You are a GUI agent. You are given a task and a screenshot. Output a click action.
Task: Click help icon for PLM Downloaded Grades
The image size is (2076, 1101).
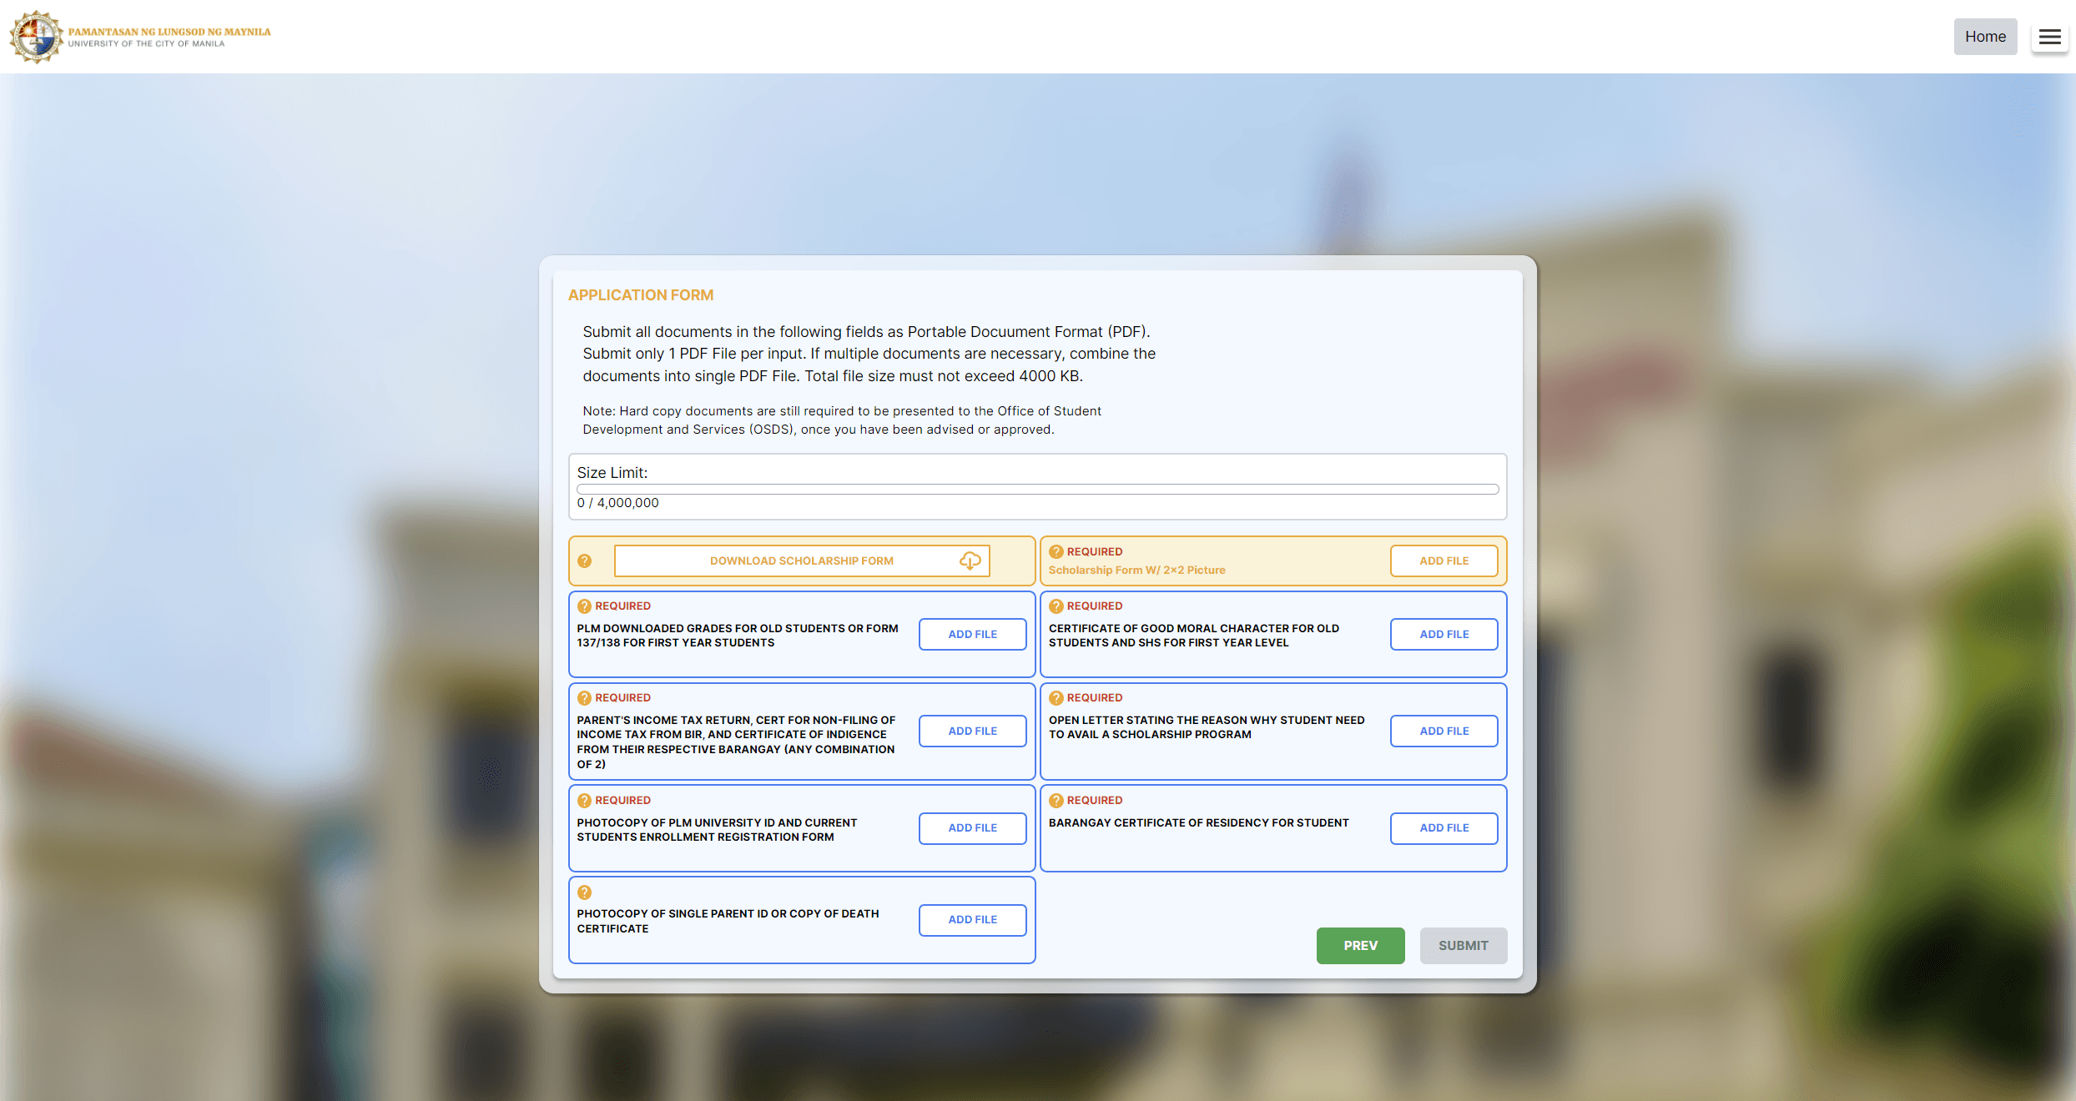pyautogui.click(x=585, y=606)
